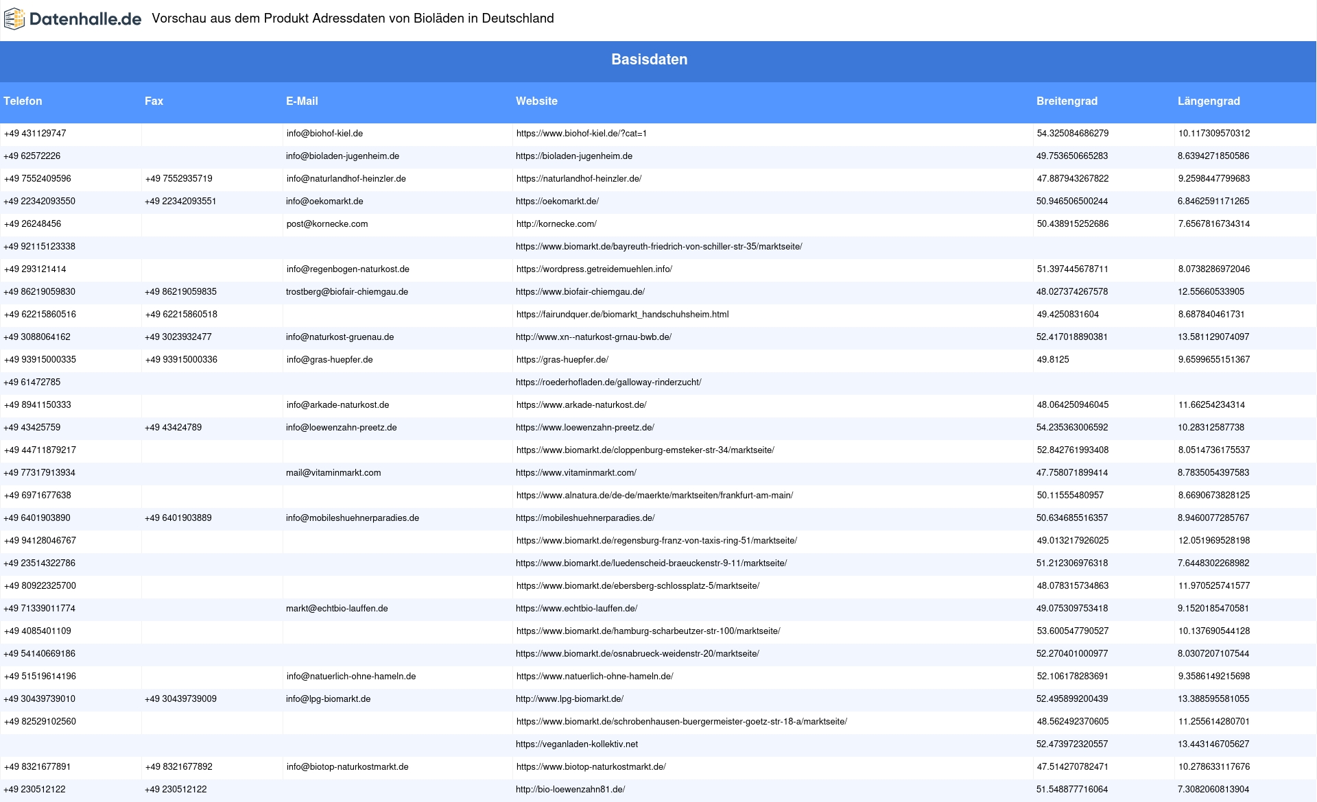Open biomarkt regensburg franz-von-taxis-ring link
This screenshot has width=1317, height=802.
[x=656, y=541]
